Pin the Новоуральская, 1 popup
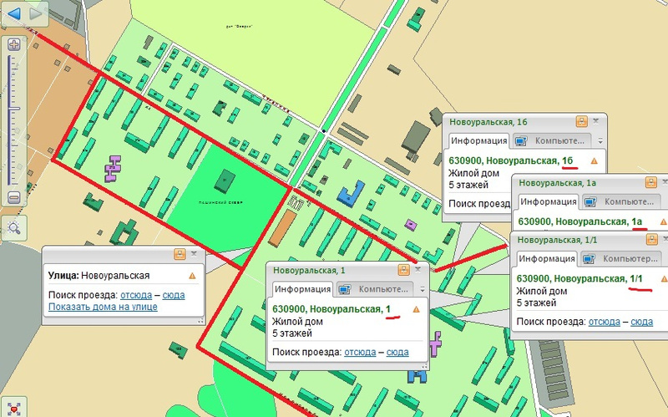The width and height of the screenshot is (668, 417). [403, 270]
